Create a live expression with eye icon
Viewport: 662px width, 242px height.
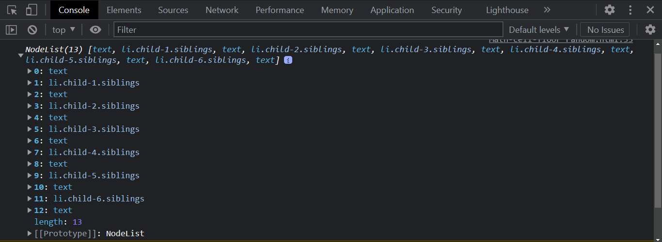pyautogui.click(x=95, y=30)
